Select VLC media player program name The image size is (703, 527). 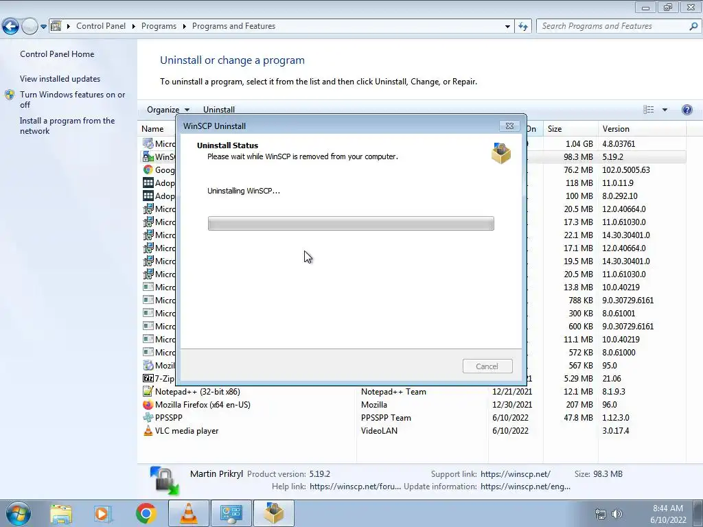187,430
